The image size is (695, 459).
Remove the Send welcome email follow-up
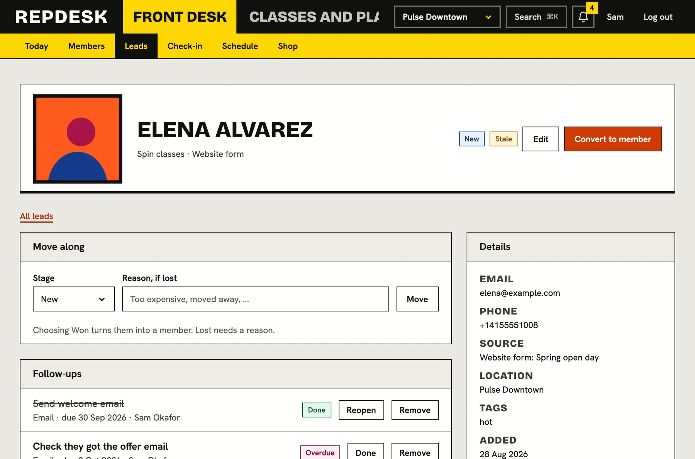(x=415, y=410)
